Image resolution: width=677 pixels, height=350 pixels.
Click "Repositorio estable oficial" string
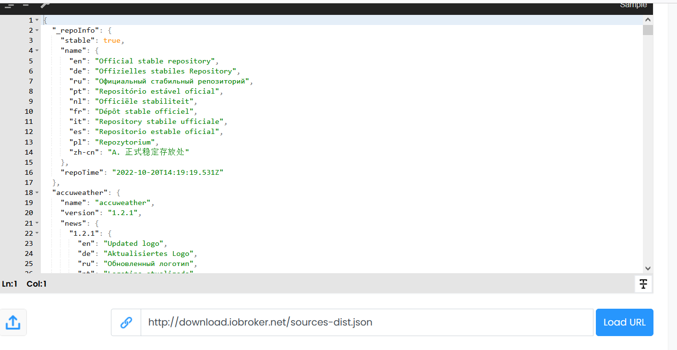click(x=157, y=132)
